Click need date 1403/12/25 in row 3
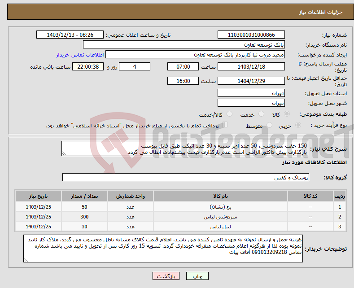Screen dimensions: 354x288 [x=39, y=227]
